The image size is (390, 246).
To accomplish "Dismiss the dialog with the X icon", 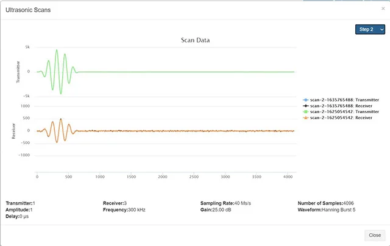I will click(x=383, y=9).
